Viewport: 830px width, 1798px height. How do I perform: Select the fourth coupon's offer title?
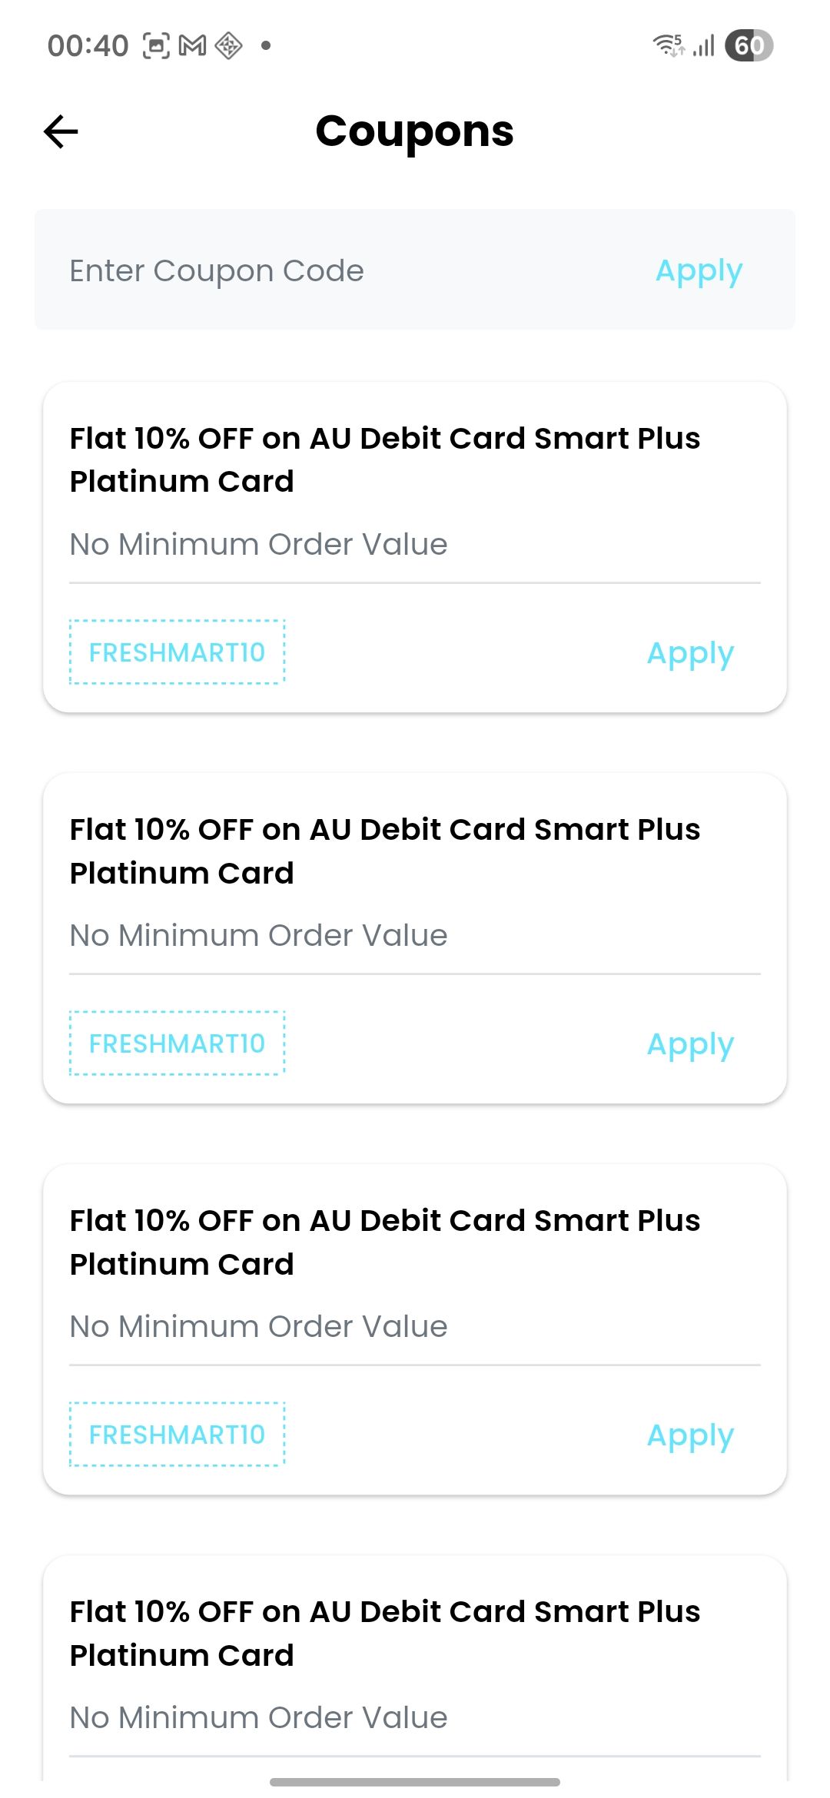tap(384, 1633)
